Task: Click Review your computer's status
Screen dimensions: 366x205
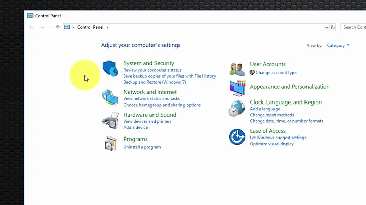Action: (x=152, y=70)
